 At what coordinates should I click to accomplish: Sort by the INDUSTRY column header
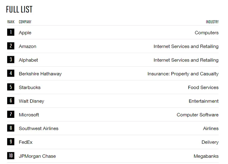[x=212, y=22]
